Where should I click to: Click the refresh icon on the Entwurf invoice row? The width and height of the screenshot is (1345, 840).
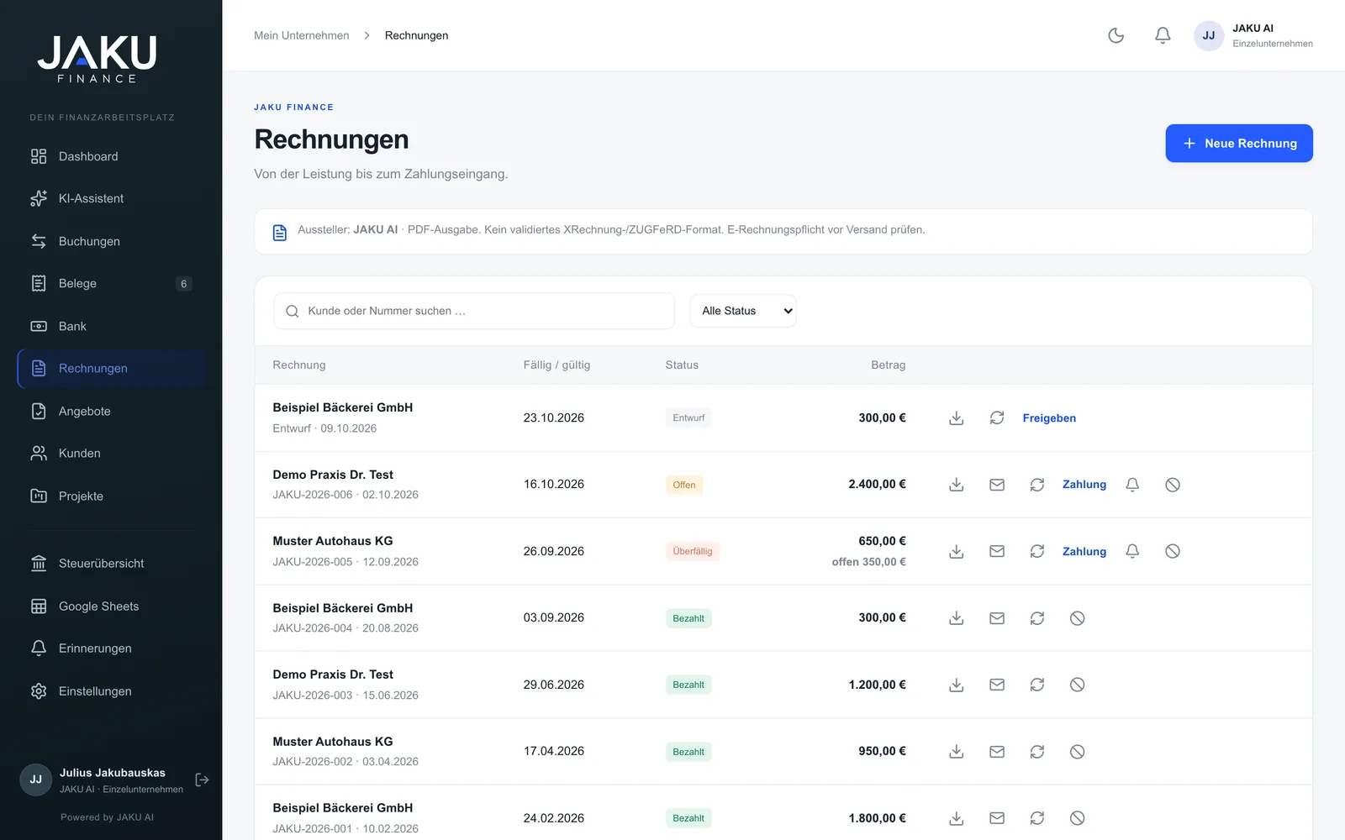pos(997,417)
